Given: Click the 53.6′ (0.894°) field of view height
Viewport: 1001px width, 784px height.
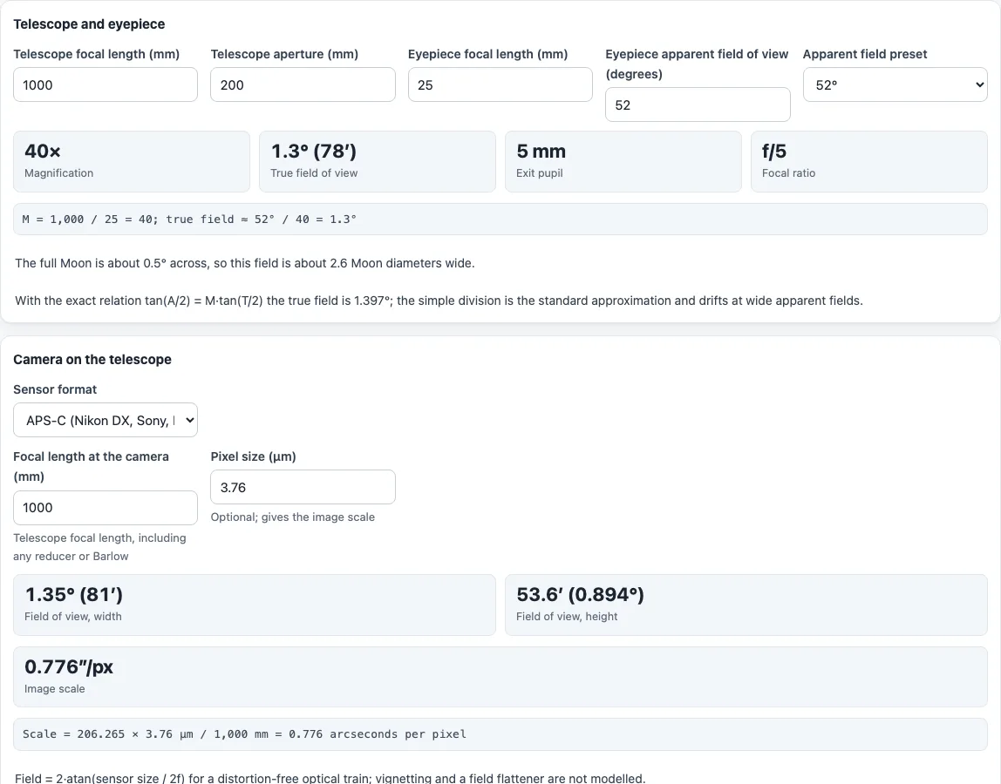Looking at the screenshot, I should (x=580, y=595).
